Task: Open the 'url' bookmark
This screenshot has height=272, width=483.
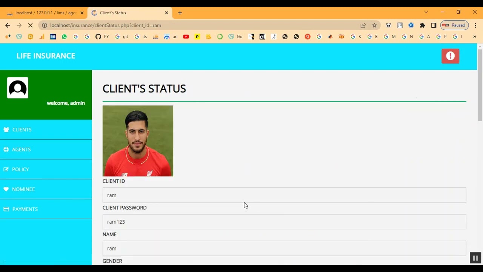Action: (171, 37)
